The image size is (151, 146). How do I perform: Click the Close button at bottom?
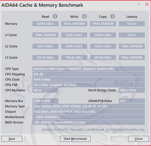(139, 139)
